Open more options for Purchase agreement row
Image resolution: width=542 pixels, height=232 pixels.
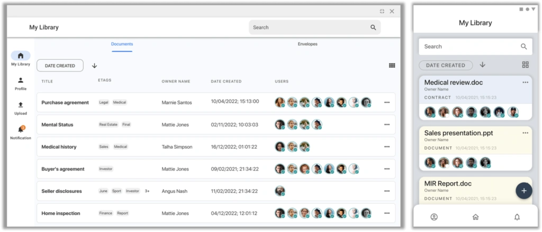coord(387,102)
